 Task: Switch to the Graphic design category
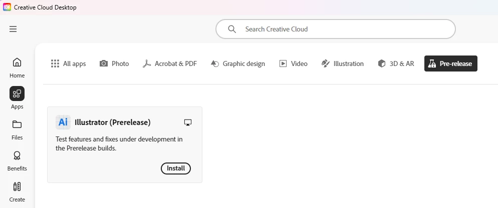pyautogui.click(x=237, y=63)
